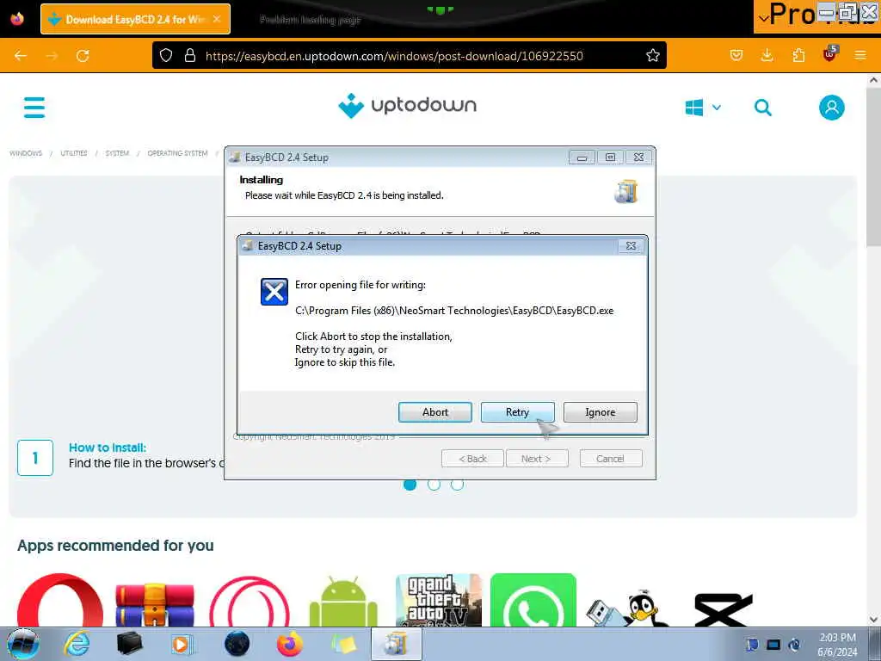Click the UTILITIES breadcrumb link

pyautogui.click(x=74, y=153)
